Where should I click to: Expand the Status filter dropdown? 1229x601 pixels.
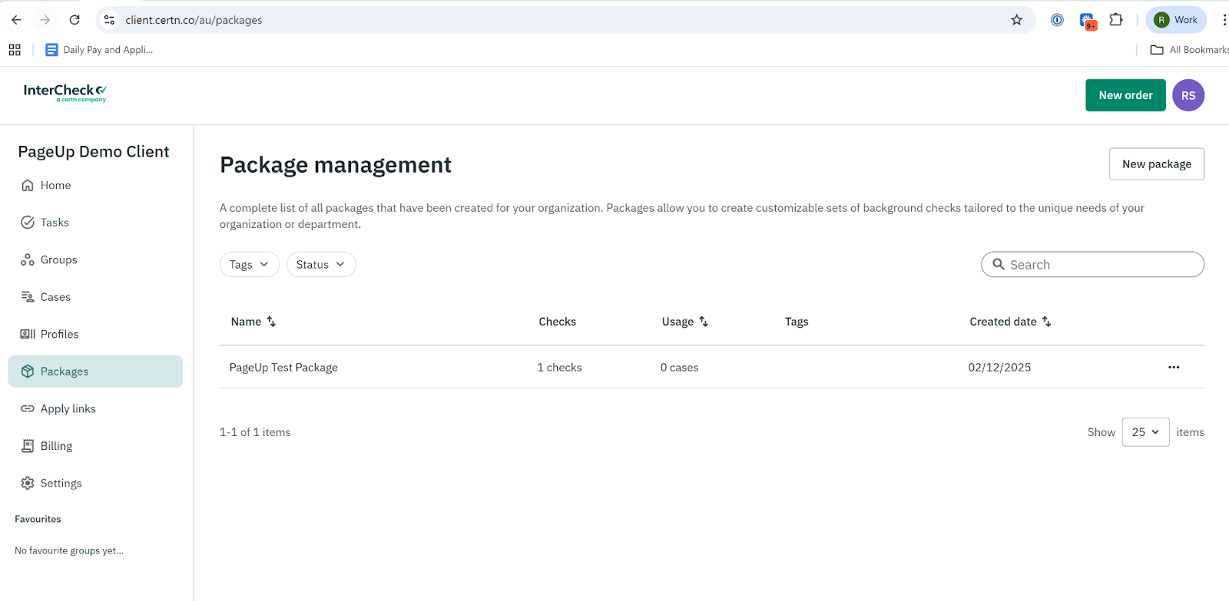[320, 264]
